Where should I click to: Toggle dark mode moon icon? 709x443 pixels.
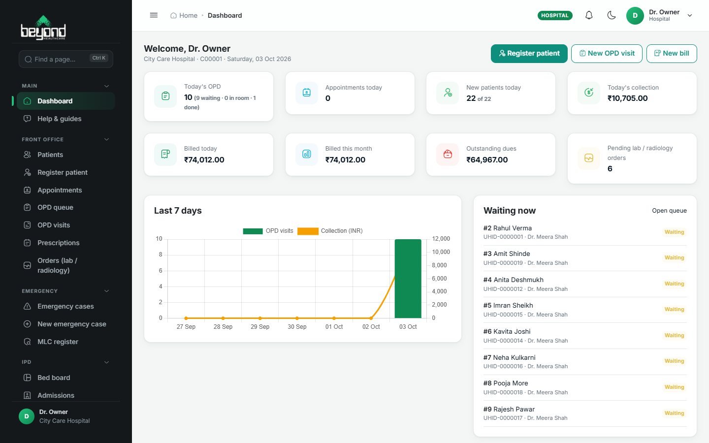pyautogui.click(x=612, y=15)
